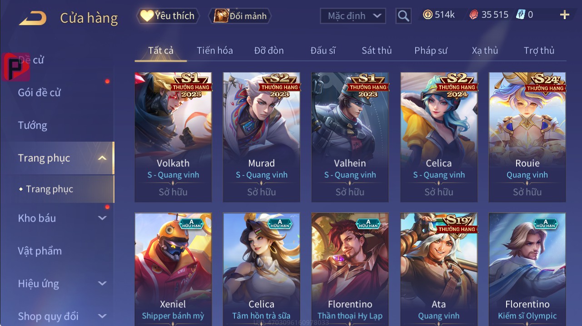This screenshot has width=582, height=326.
Task: Select Xeniel Shipper bánh mỳ skin card
Action: click(173, 269)
